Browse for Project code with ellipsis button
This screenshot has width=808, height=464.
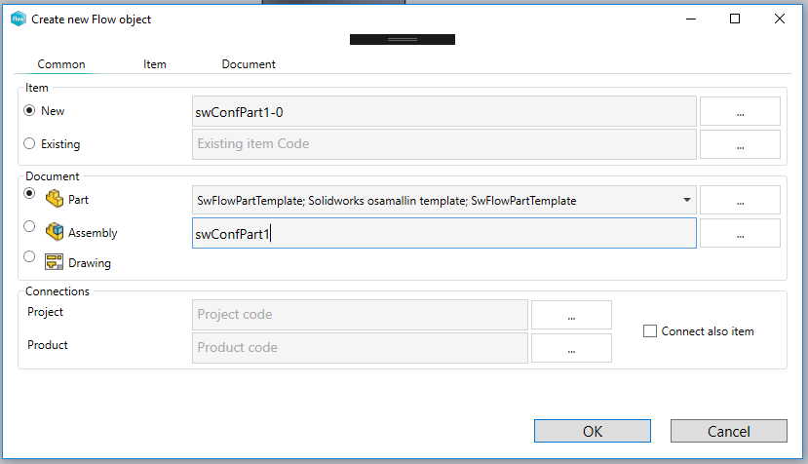pos(571,315)
